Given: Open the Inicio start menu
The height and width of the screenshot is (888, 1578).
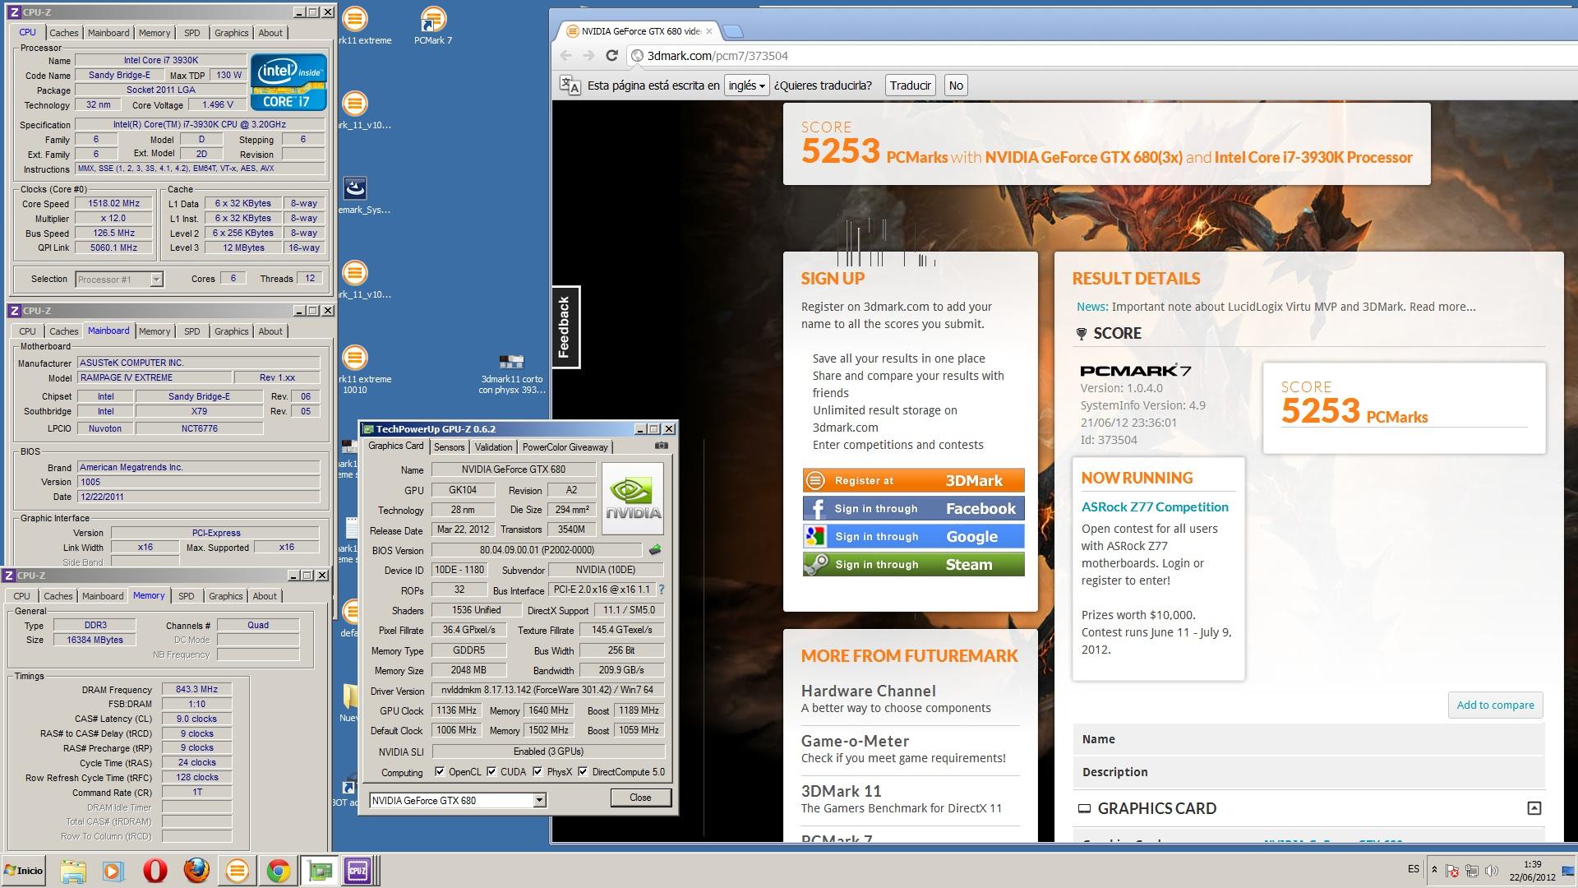Looking at the screenshot, I should (24, 871).
